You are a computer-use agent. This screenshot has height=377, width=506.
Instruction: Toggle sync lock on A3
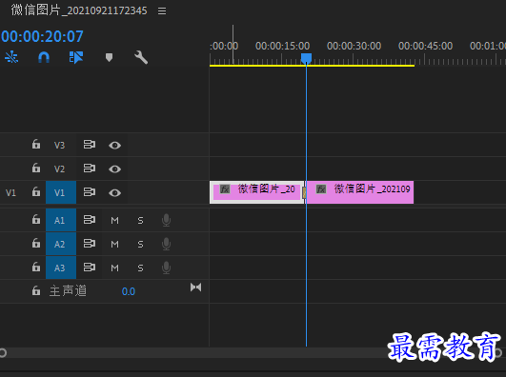pyautogui.click(x=90, y=268)
